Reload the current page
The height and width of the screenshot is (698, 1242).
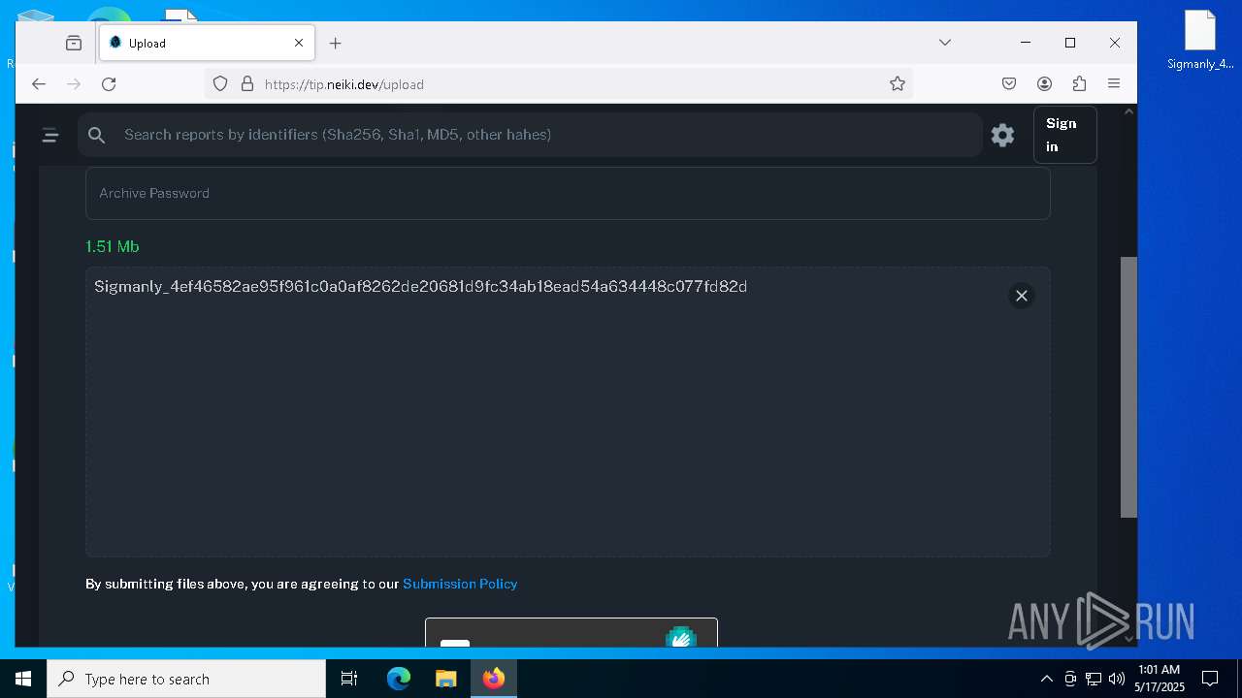[x=109, y=84]
